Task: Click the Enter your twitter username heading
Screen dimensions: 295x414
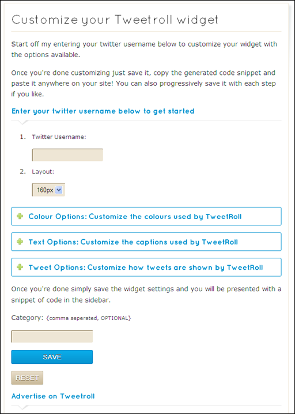Action: pyautogui.click(x=103, y=111)
